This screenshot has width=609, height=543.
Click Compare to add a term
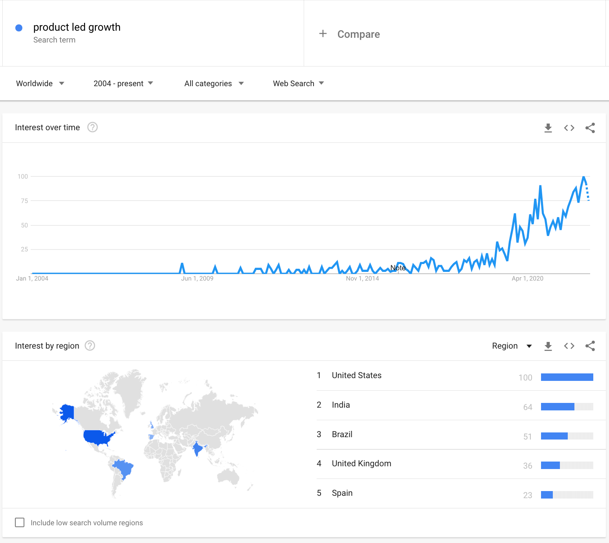point(350,34)
